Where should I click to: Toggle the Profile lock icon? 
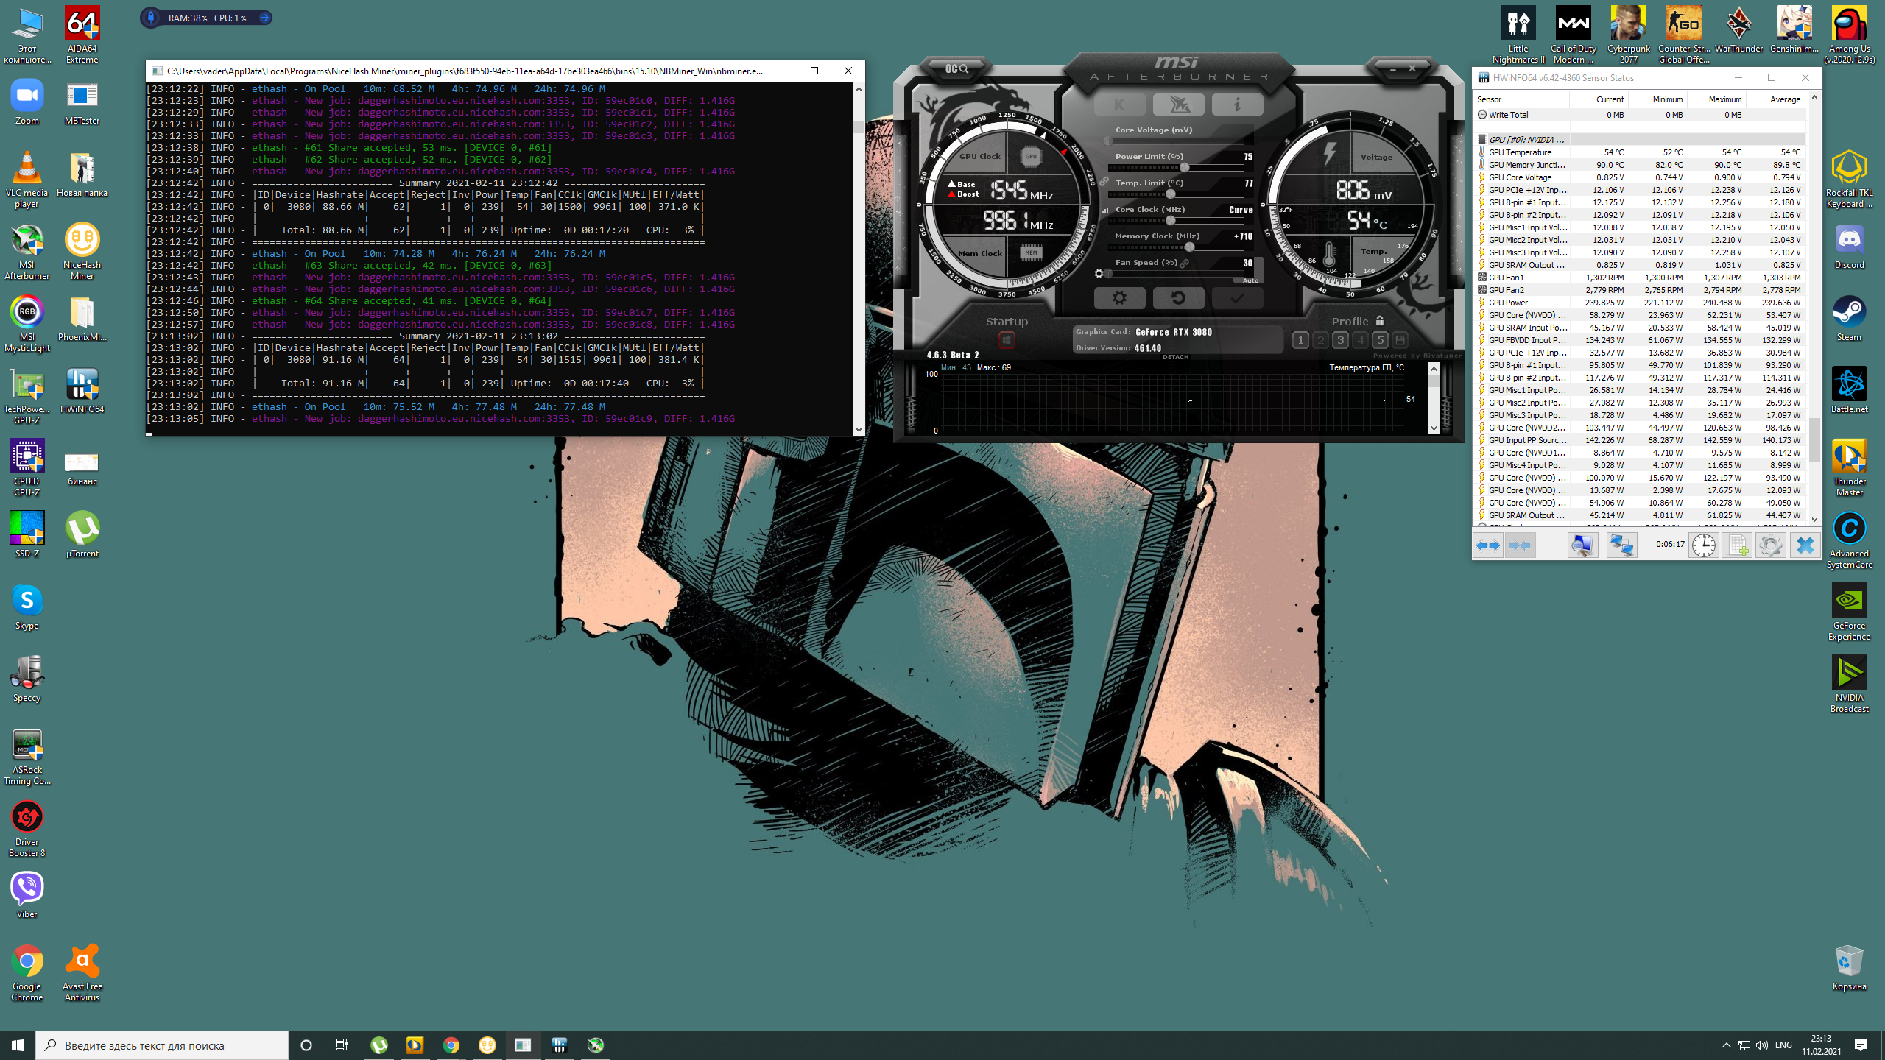click(x=1380, y=321)
